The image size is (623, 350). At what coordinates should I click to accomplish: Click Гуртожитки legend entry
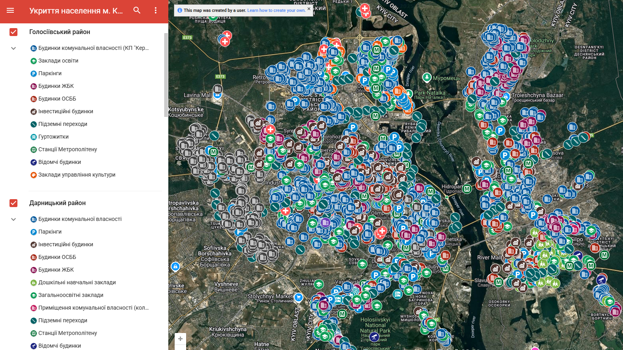(53, 137)
